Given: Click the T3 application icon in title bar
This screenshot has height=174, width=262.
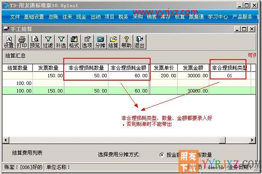Looking at the screenshot, I should [5, 5].
